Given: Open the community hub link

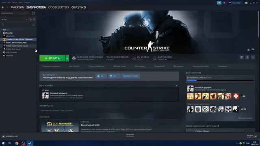Looking at the screenshot, I should [x=96, y=66].
